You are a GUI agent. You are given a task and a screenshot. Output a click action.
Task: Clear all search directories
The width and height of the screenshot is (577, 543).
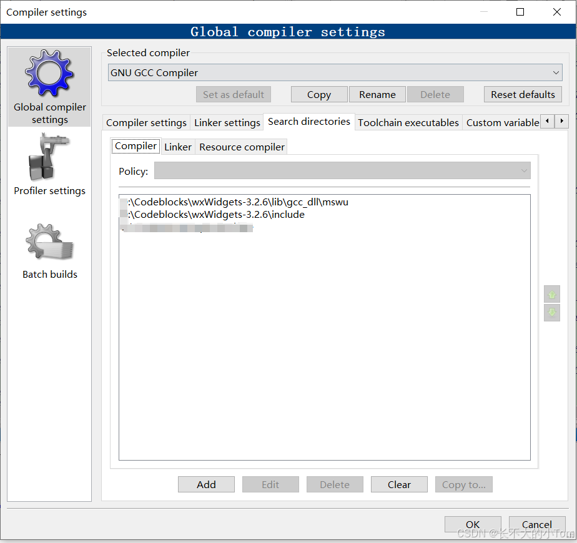(x=399, y=484)
